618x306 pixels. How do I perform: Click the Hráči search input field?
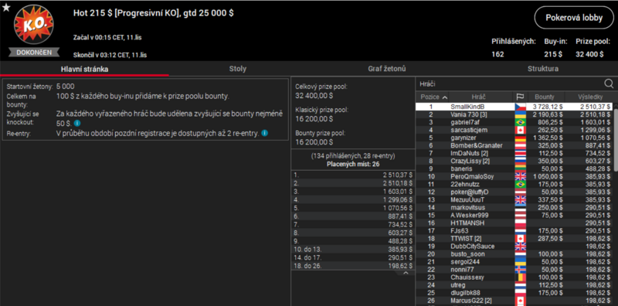click(510, 83)
